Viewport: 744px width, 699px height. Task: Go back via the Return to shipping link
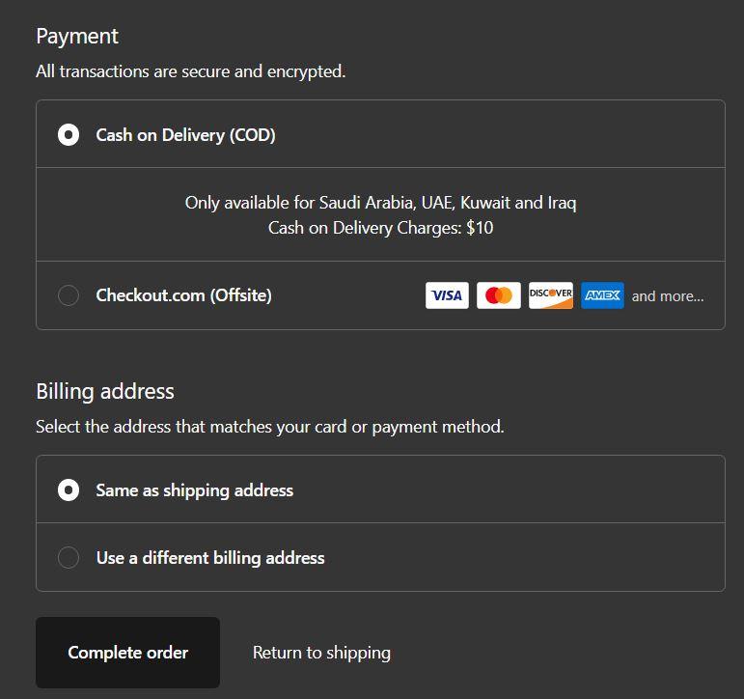click(321, 653)
